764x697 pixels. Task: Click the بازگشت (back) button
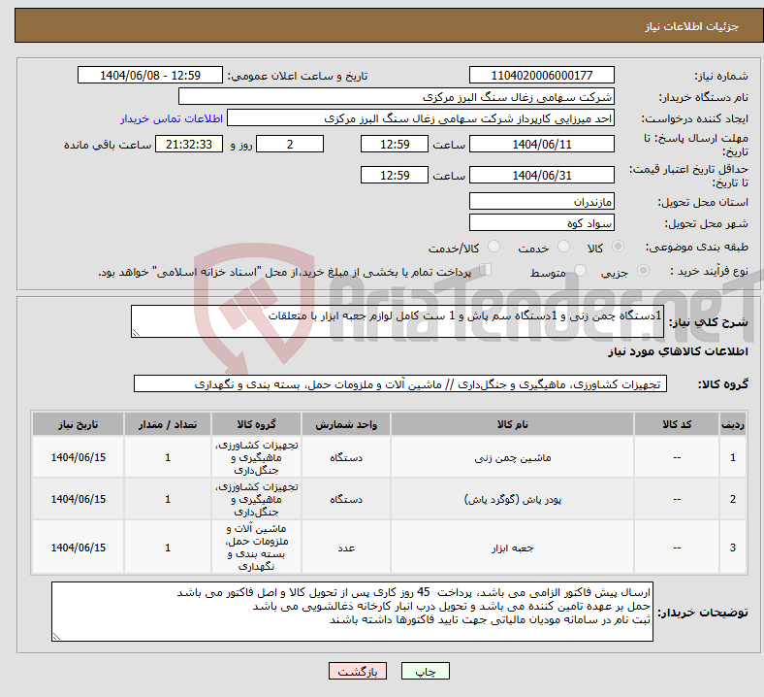[357, 671]
